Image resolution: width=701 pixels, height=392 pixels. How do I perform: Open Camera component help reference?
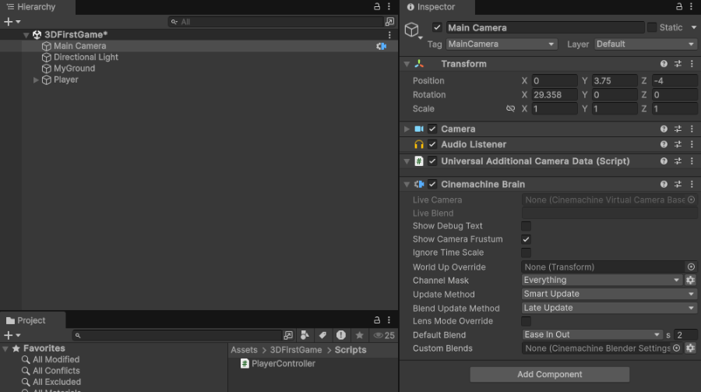[x=664, y=129]
